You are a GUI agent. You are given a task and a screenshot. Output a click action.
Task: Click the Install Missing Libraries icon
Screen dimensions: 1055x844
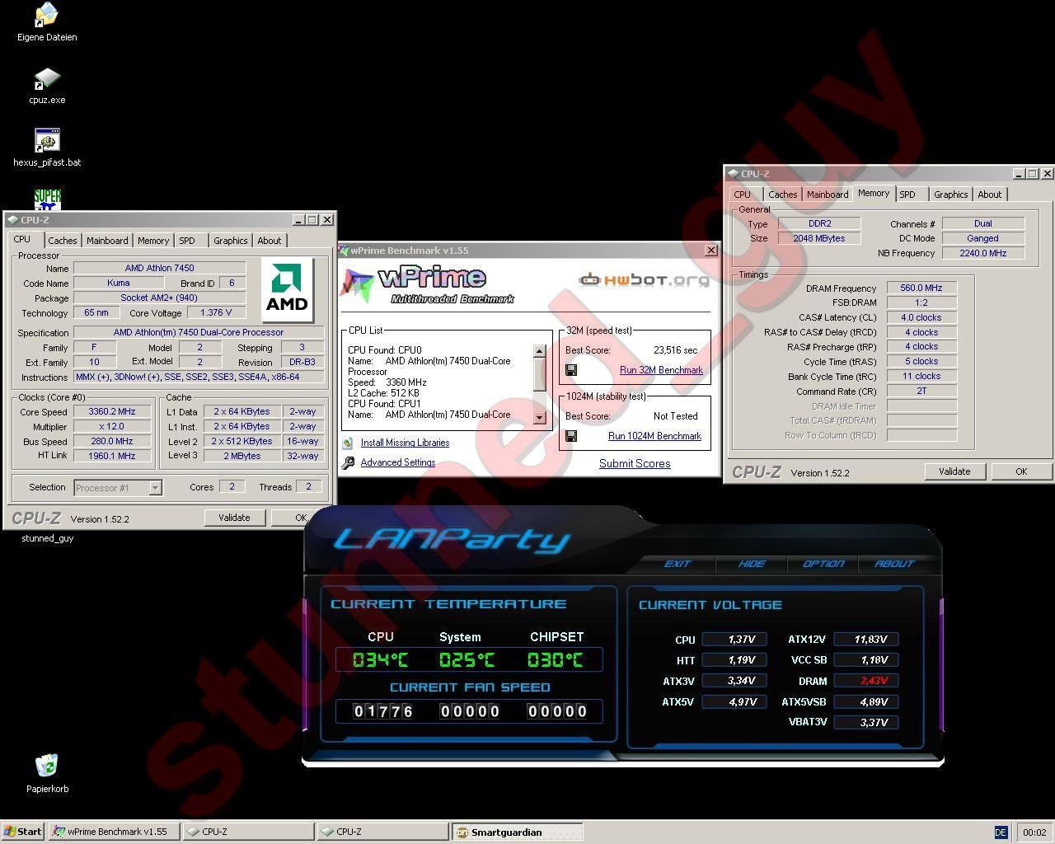[x=348, y=443]
